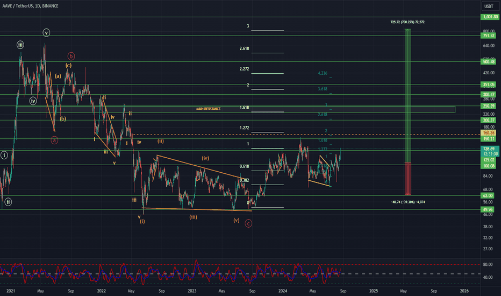This screenshot has height=296, width=501.
Task: Click the orange (ii) wave label
Action: click(x=160, y=141)
